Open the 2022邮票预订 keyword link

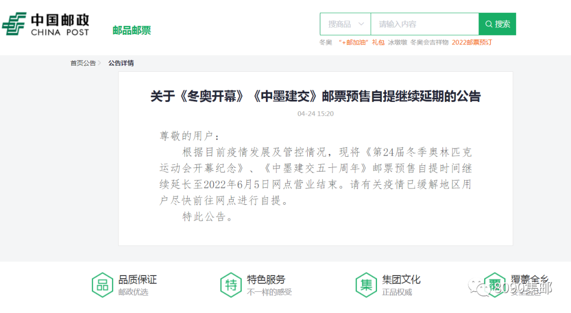[x=472, y=43]
